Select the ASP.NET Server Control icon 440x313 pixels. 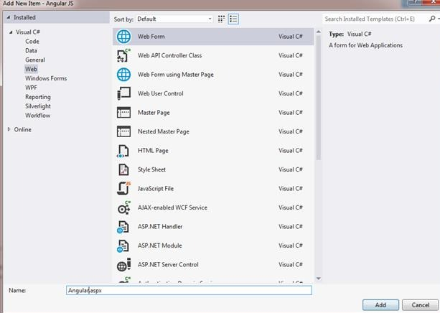coord(123,265)
